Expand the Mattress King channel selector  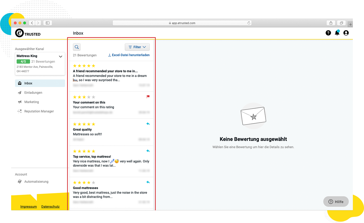click(60, 56)
